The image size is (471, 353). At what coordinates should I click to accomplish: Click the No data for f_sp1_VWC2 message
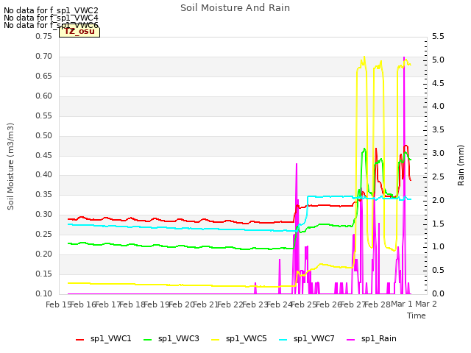point(51,10)
